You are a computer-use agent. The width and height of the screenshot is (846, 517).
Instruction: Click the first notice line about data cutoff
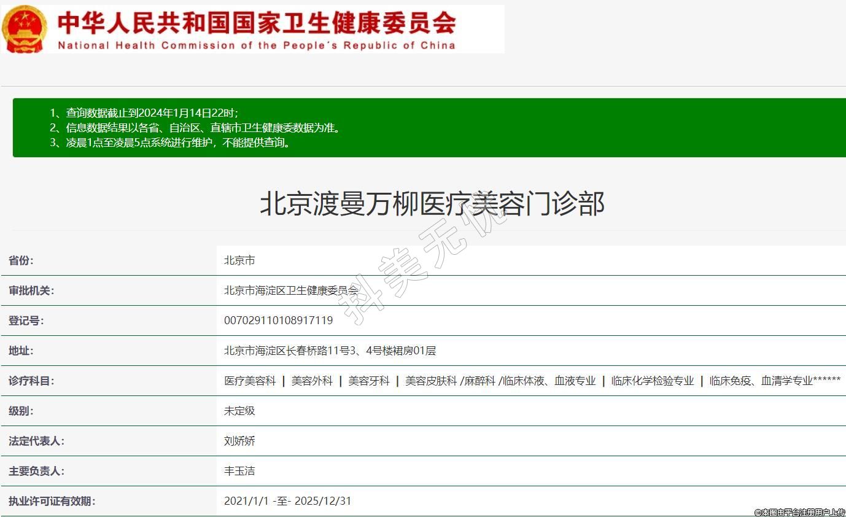144,113
